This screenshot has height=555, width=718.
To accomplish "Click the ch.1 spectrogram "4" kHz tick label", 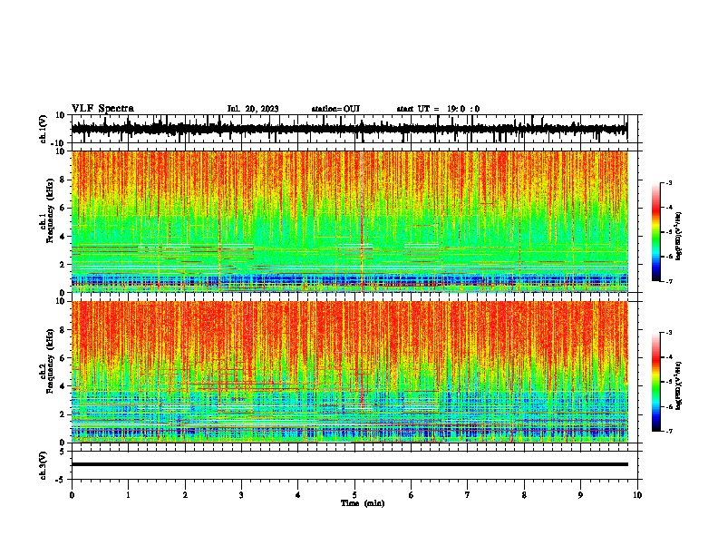I will click(x=63, y=237).
